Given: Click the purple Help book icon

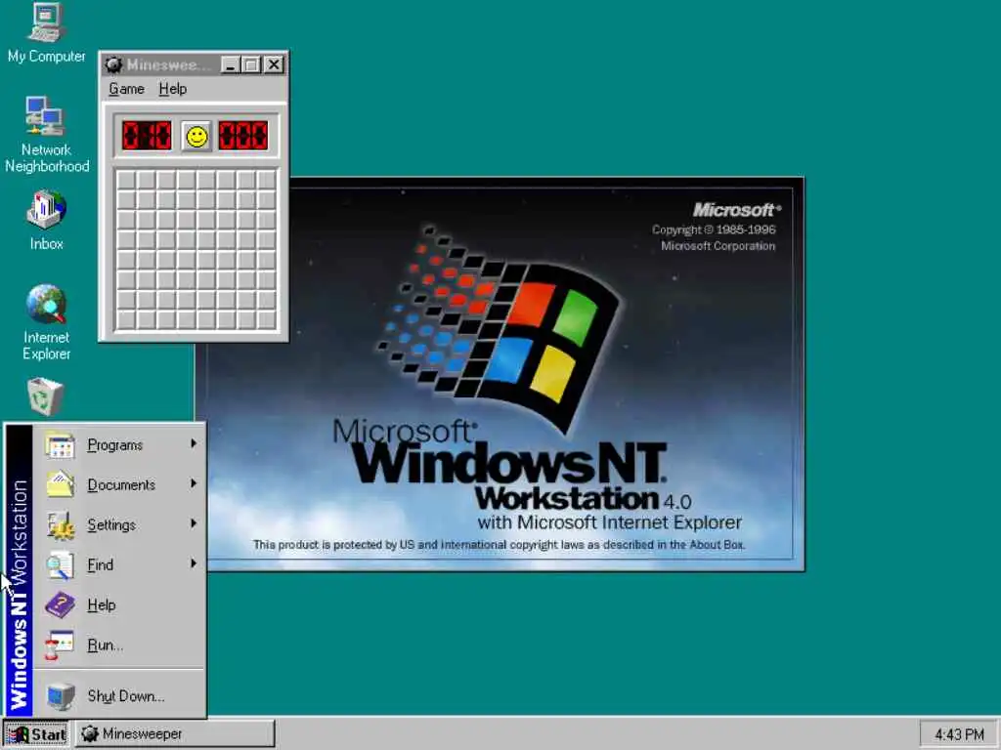Looking at the screenshot, I should pos(60,604).
